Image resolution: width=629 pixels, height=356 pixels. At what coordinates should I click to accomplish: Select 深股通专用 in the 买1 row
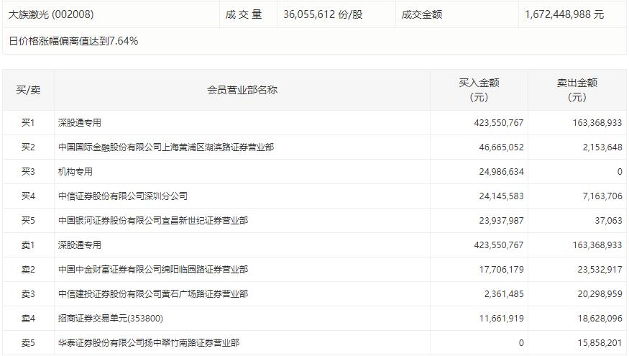[79, 123]
